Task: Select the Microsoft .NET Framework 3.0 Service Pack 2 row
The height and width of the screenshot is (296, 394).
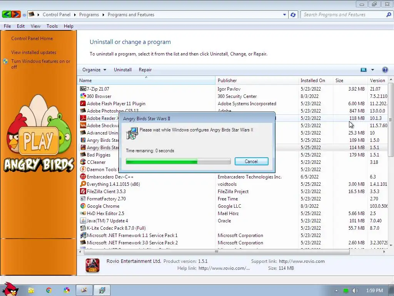Action: pyautogui.click(x=232, y=243)
